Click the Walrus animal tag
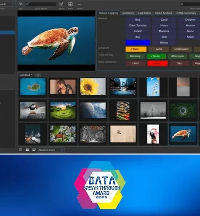200x216 pixels. pyautogui.click(x=164, y=42)
